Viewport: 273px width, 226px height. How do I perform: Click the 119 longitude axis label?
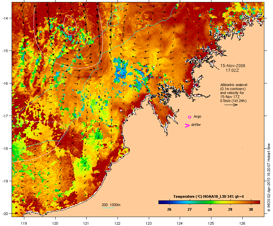pos(24,223)
